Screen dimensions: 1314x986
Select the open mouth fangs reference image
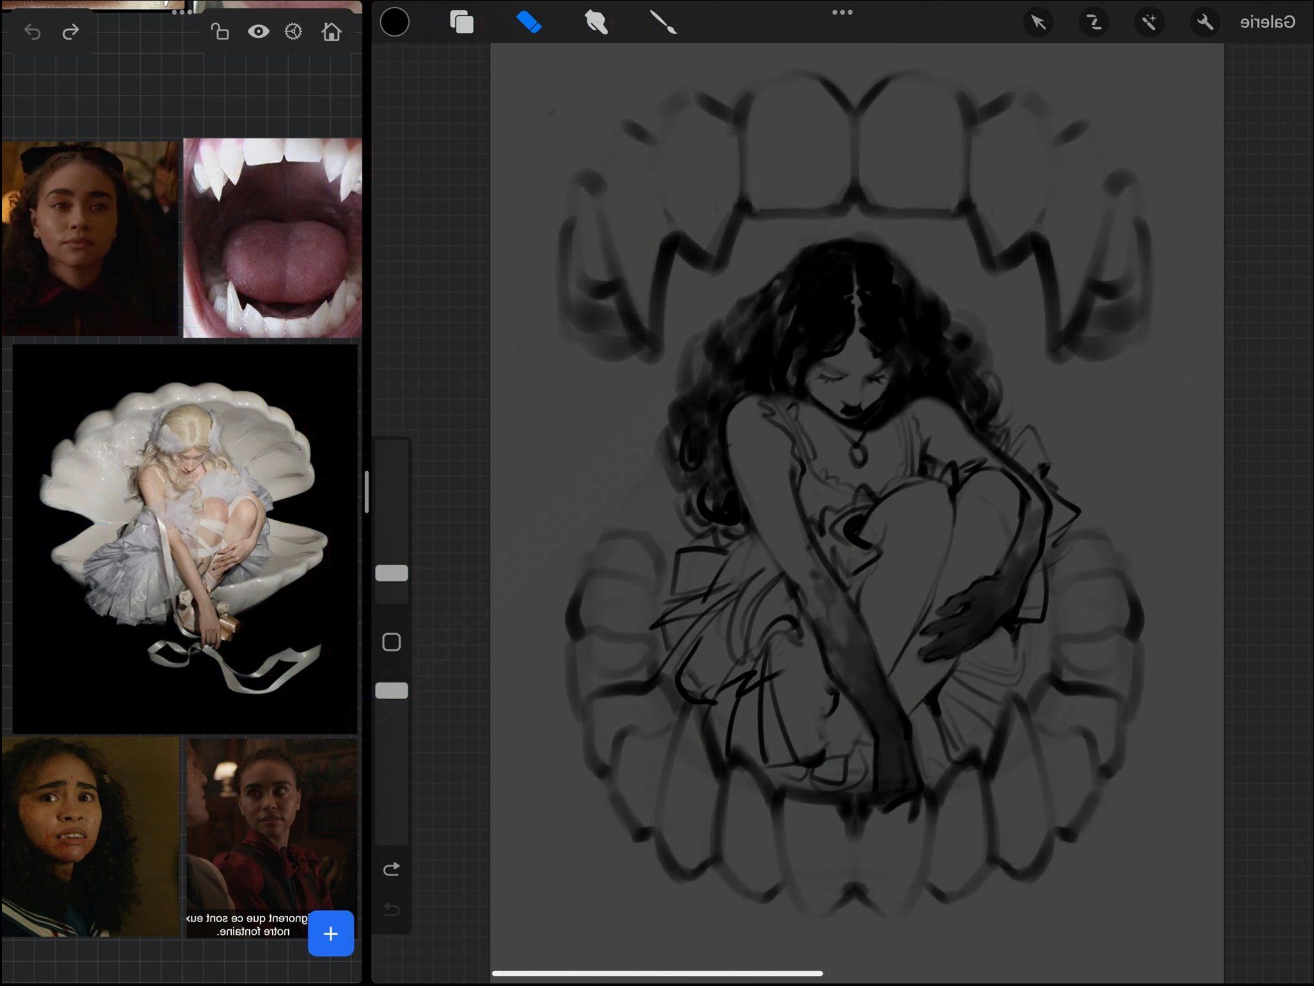(x=273, y=238)
